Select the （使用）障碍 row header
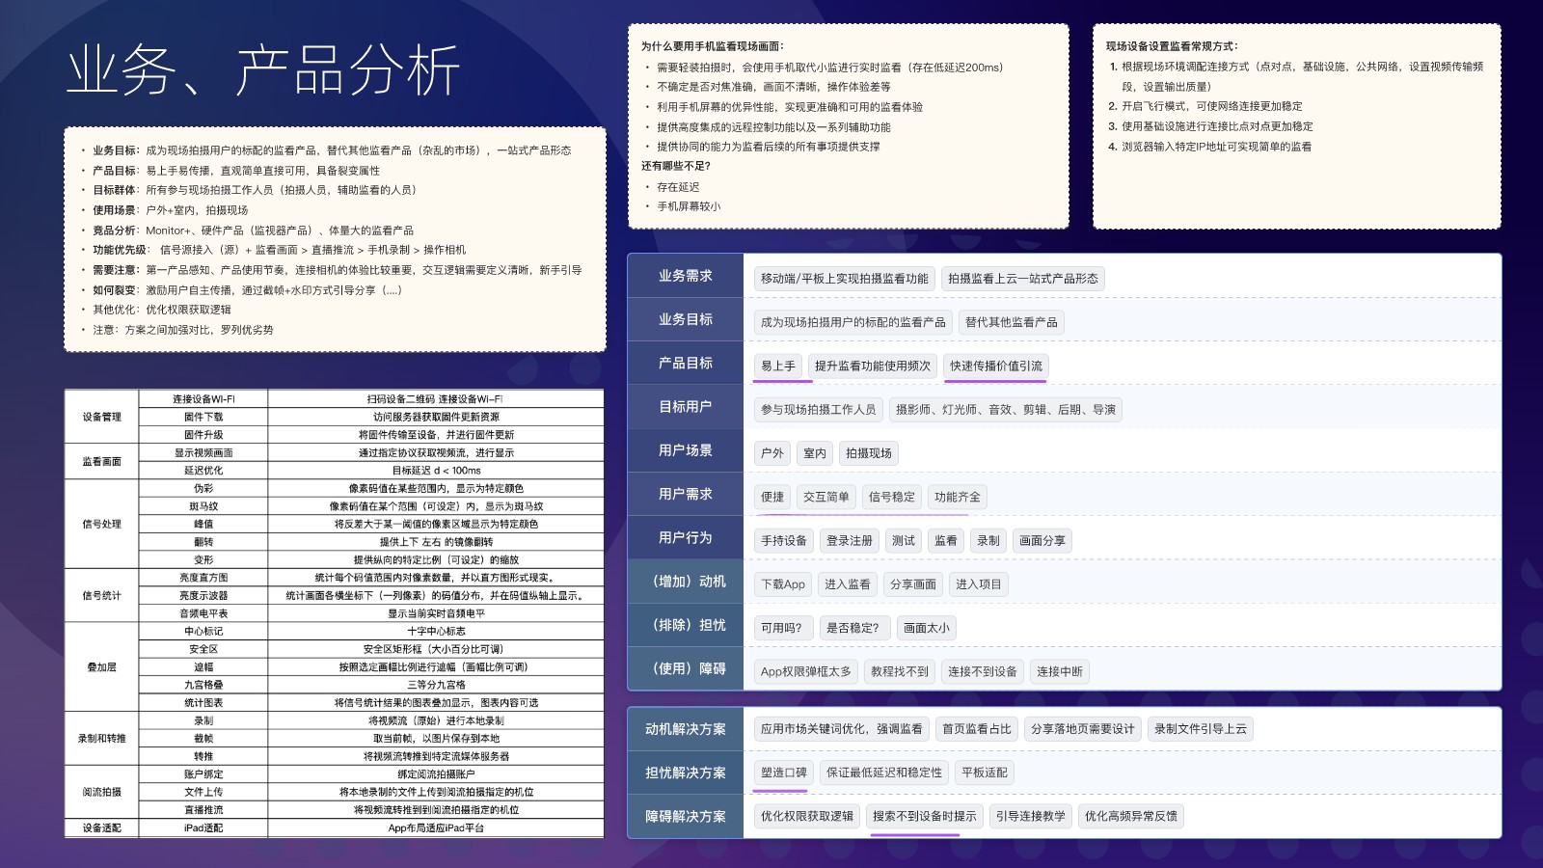Screen dimensions: 1543x868 tap(686, 668)
